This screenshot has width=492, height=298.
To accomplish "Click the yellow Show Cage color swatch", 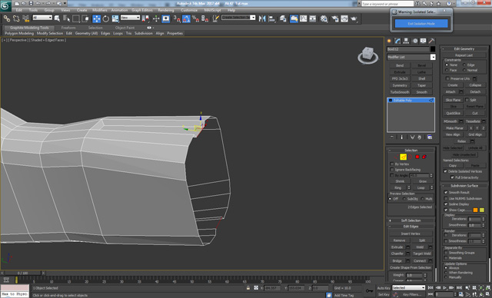I will click(x=482, y=210).
